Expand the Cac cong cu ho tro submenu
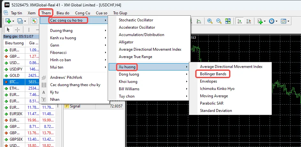Viewport: 301px width, 147px height. coord(74,20)
